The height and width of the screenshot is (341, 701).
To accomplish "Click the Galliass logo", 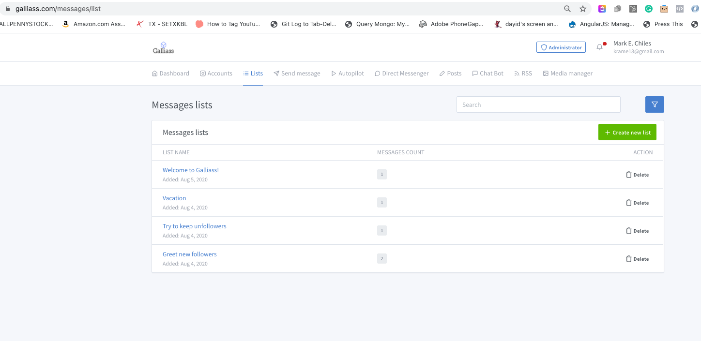I will (163, 47).
